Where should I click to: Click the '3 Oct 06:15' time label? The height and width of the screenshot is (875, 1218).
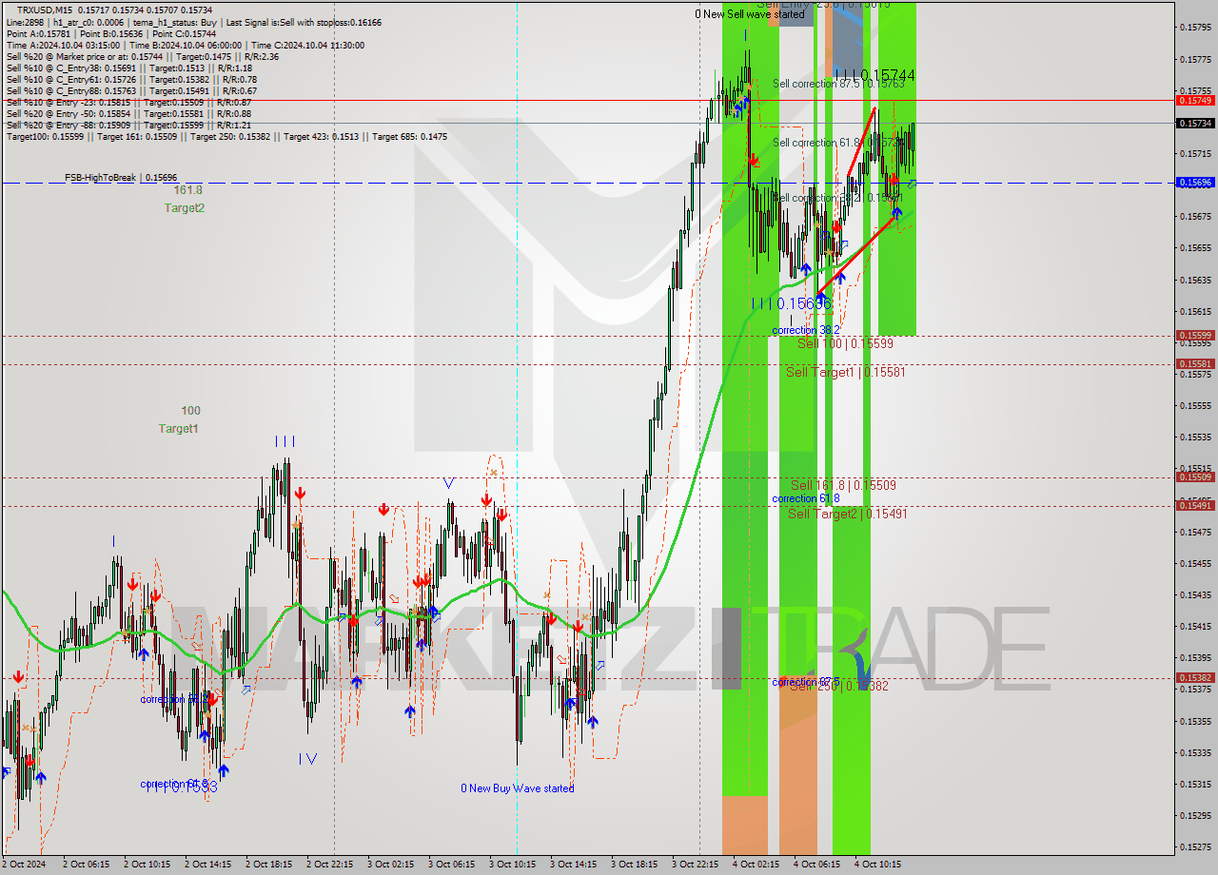[x=451, y=865]
